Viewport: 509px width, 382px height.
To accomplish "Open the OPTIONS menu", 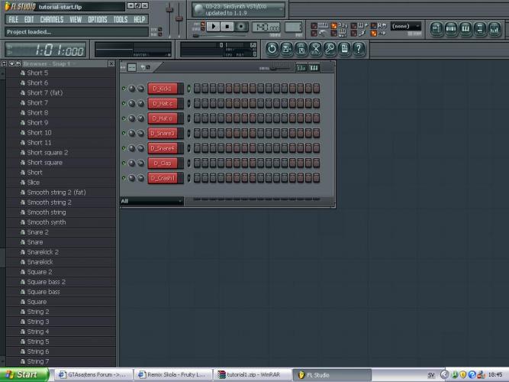I will point(98,19).
